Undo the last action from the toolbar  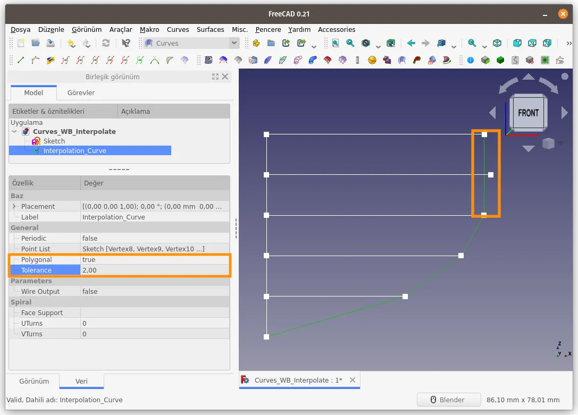tap(71, 43)
